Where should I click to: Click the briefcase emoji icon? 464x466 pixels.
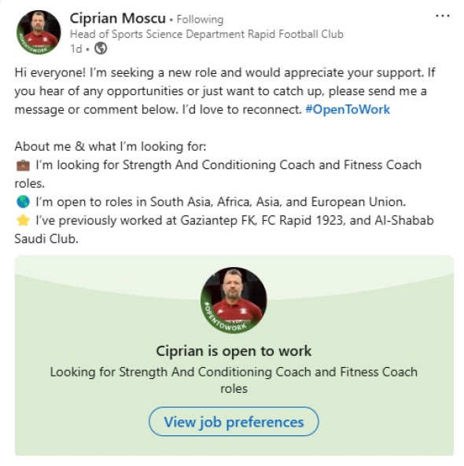[23, 165]
